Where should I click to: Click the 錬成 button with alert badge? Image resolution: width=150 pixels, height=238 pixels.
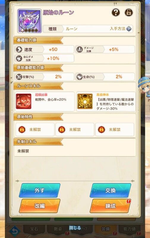(x=110, y=206)
